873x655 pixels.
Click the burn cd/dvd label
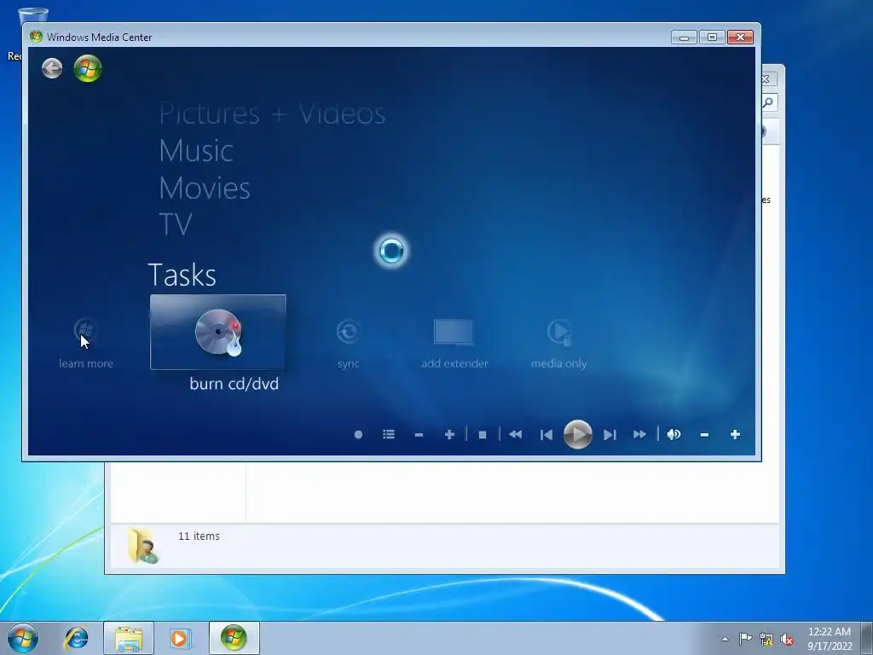pos(234,384)
